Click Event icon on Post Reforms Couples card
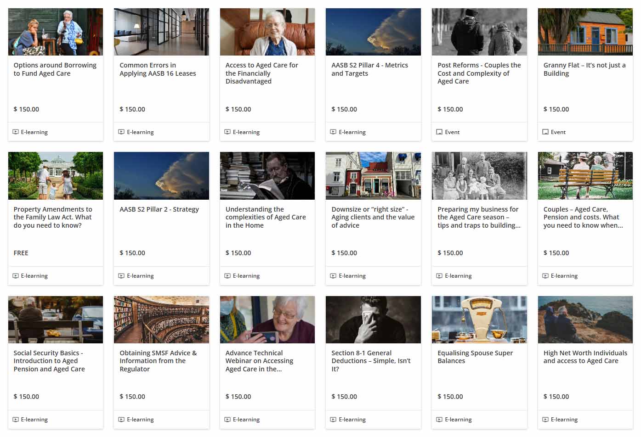The height and width of the screenshot is (437, 641). click(x=439, y=132)
